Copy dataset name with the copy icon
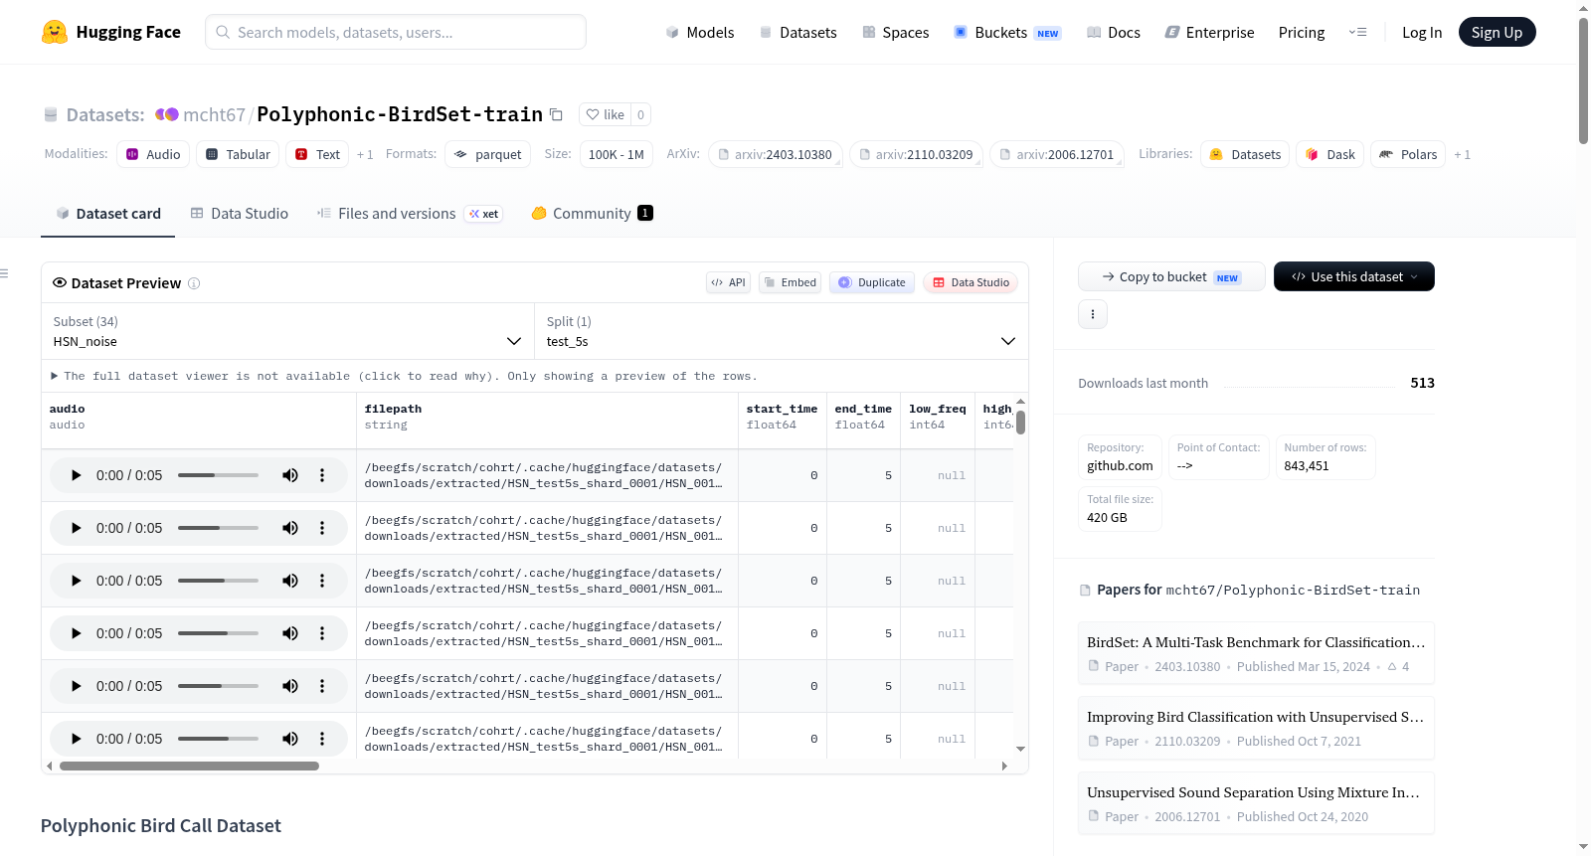 557,114
